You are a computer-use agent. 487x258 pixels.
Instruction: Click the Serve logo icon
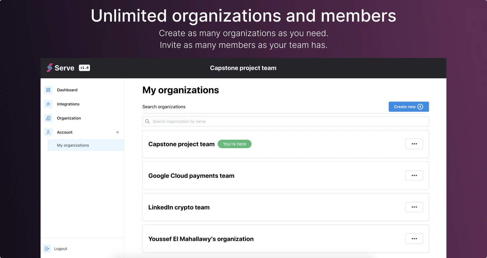point(50,68)
